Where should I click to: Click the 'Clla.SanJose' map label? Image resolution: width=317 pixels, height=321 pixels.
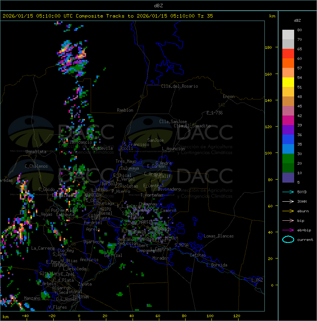click(x=173, y=122)
